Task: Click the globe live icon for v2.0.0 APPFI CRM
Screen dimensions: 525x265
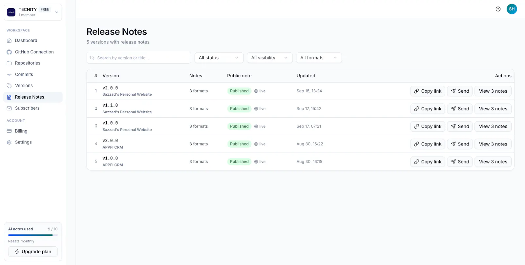Action: [x=256, y=144]
